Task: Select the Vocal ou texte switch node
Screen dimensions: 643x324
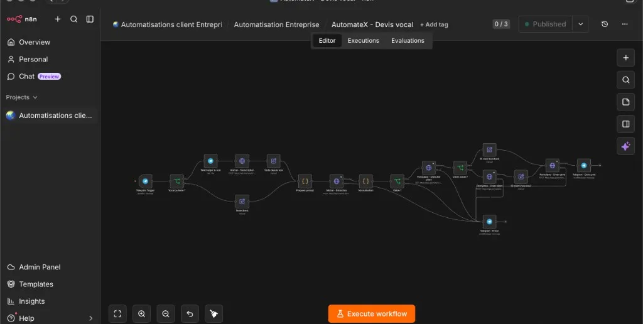Action: point(176,181)
